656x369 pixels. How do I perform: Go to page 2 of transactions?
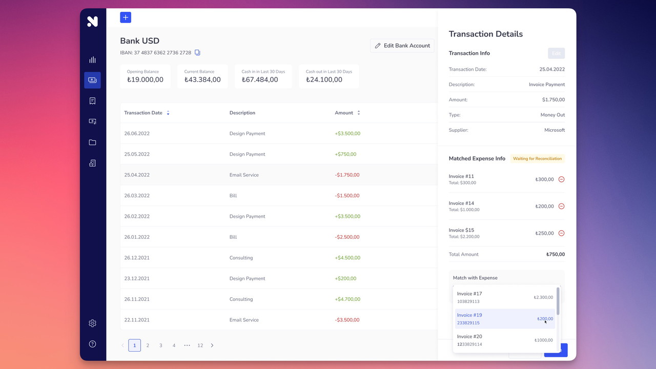pos(148,345)
